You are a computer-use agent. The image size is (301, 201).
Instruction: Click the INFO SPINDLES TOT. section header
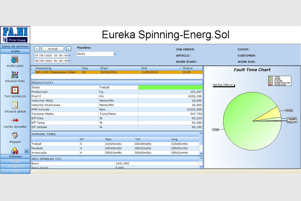coord(115,159)
